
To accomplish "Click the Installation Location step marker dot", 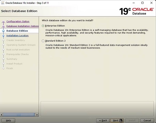I will (3, 36).
